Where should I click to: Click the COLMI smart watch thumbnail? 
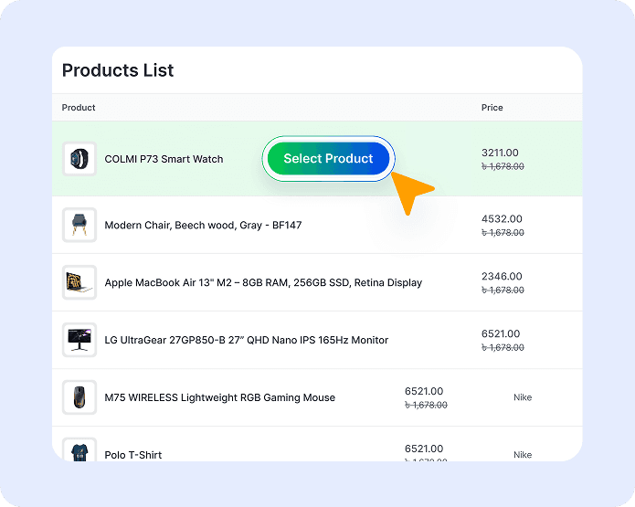[79, 159]
